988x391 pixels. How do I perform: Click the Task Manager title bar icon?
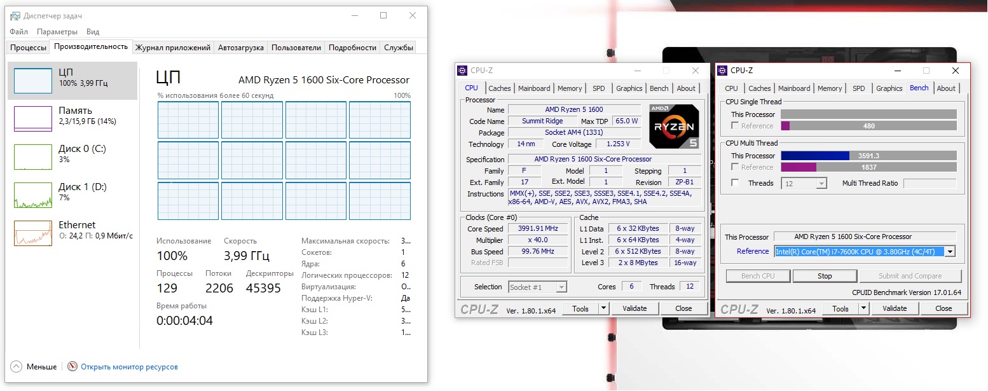(16, 16)
